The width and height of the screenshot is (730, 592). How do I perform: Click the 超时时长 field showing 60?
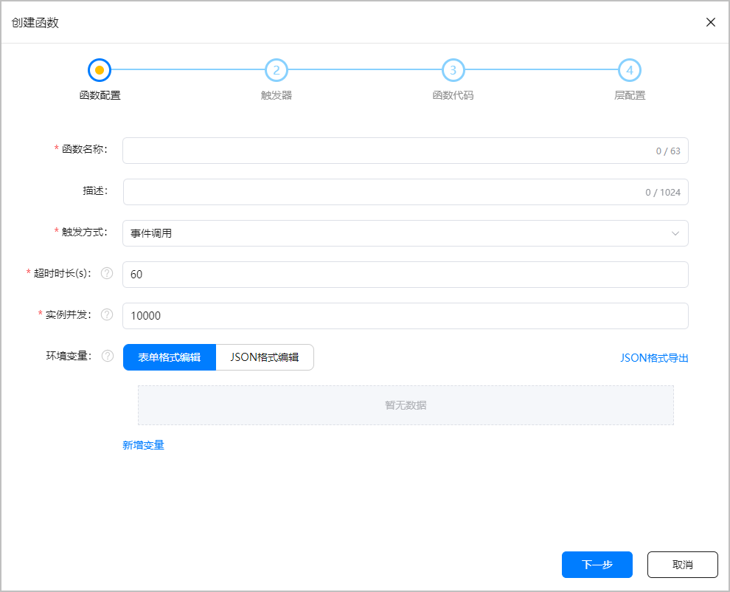406,275
